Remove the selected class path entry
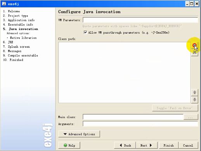Image resolution: width=201 pixels, height=151 pixels. click(x=194, y=52)
